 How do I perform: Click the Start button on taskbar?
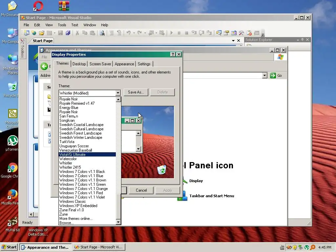pyautogui.click(x=9, y=247)
